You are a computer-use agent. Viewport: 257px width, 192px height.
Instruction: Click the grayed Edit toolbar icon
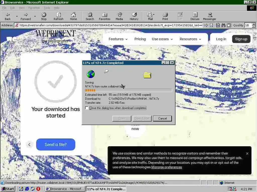pyautogui.click(x=180, y=16)
